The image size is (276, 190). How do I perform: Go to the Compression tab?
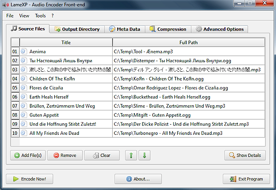click(x=167, y=29)
